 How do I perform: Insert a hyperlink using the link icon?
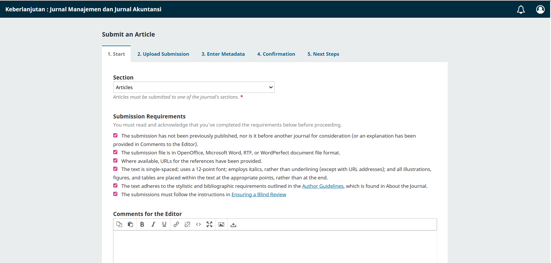[x=176, y=224]
